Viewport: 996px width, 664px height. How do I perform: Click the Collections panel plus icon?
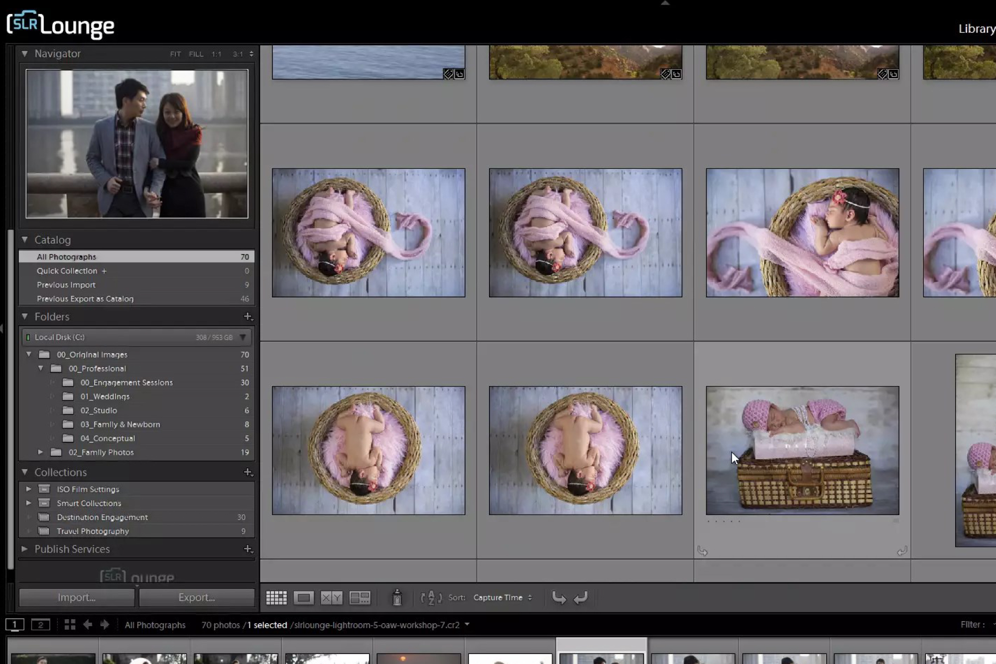click(x=248, y=472)
